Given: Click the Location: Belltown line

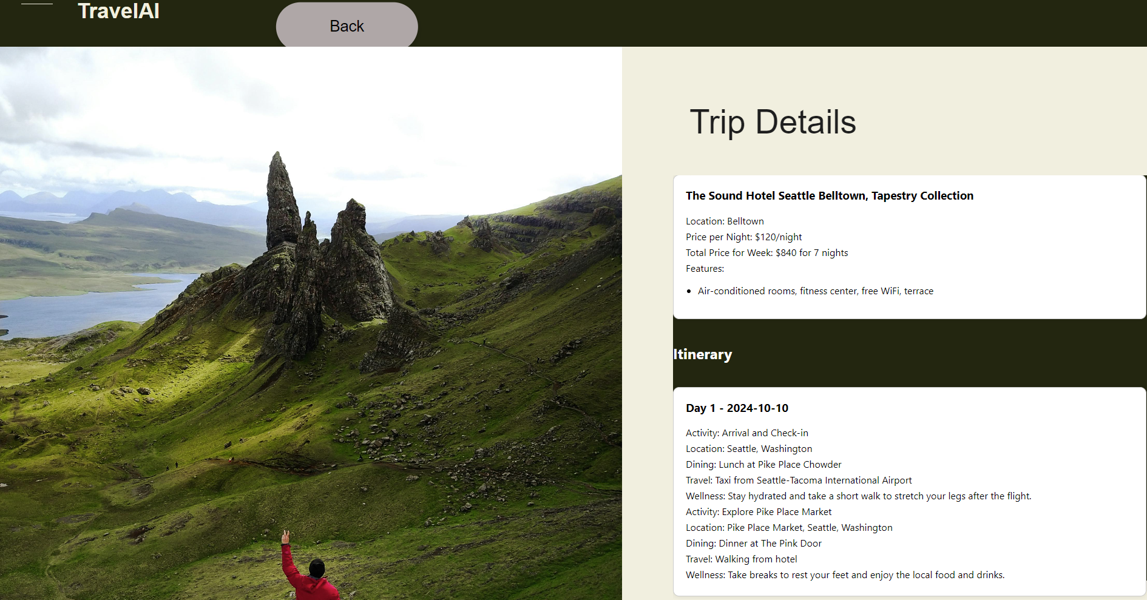Looking at the screenshot, I should pyautogui.click(x=725, y=221).
